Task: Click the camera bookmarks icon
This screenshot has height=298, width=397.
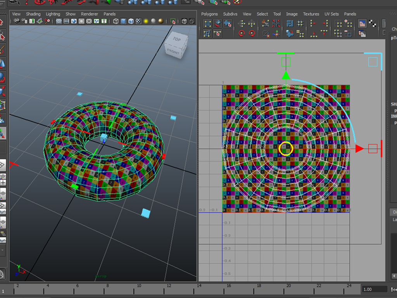Action: (x=32, y=21)
